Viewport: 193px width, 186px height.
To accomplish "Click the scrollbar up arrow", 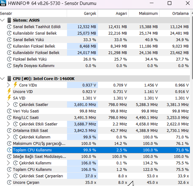I will (192, 13).
